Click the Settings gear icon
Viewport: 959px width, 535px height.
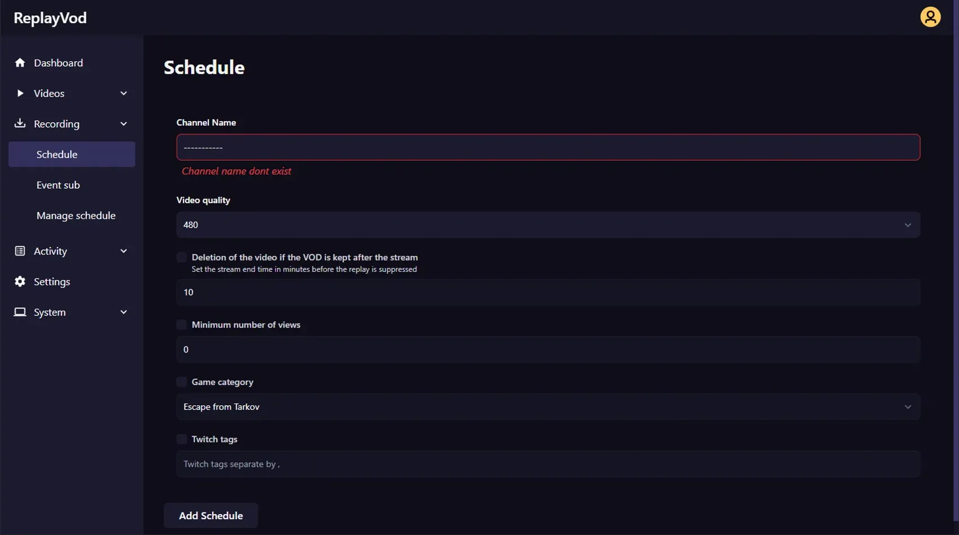point(20,281)
